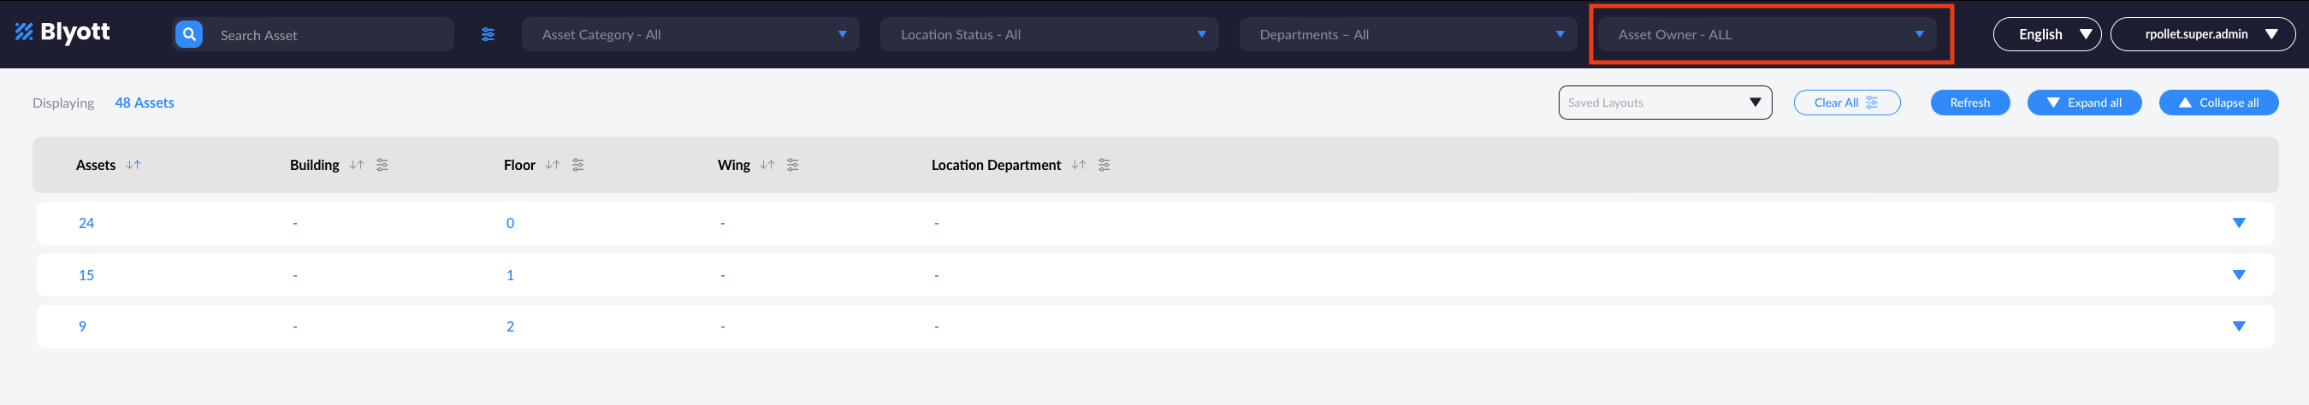Open the advanced filter sliders icon
Viewport: 2309px width, 405px height.
click(488, 35)
